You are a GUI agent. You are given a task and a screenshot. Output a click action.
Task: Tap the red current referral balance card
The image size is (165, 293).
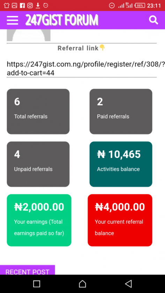(120, 220)
